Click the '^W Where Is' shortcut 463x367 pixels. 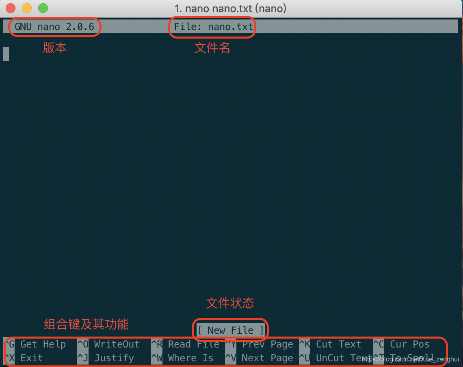pyautogui.click(x=182, y=358)
